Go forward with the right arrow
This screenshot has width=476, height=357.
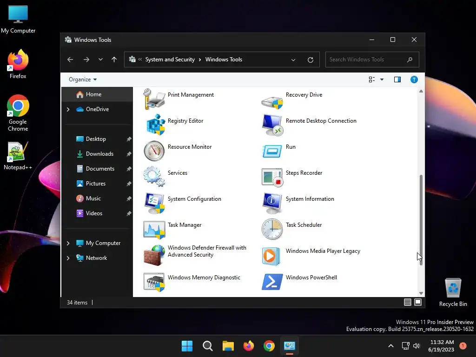[86, 59]
